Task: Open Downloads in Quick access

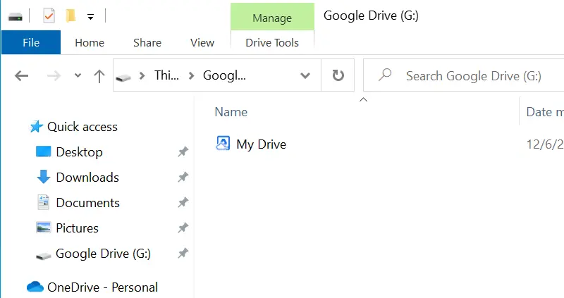Action: click(87, 178)
